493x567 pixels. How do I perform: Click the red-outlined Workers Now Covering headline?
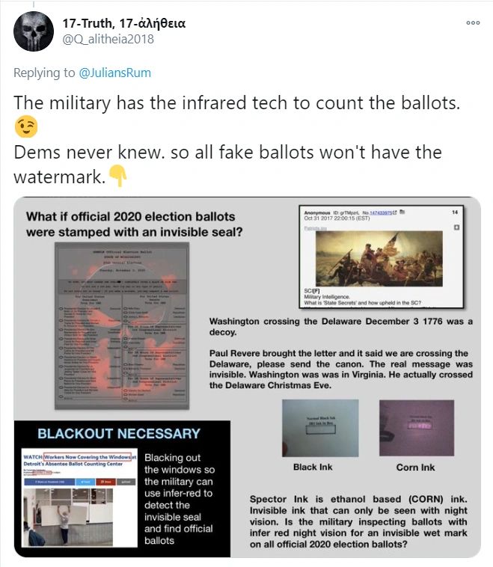point(88,457)
